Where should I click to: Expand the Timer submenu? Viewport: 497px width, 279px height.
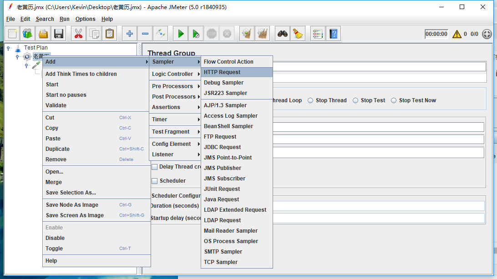point(175,119)
